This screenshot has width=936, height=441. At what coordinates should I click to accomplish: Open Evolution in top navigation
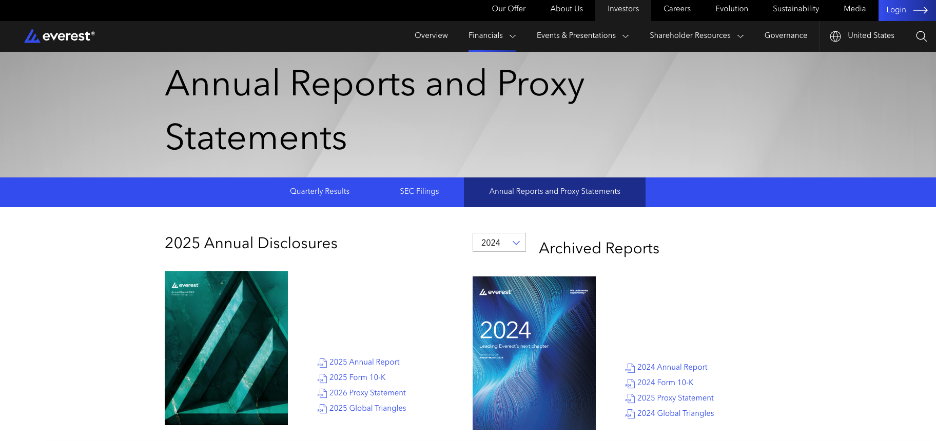[732, 9]
